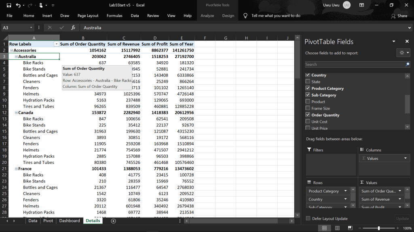Collapse the Australia group in the pivot
Viewport: 414px width, 232px height.
tap(16, 57)
